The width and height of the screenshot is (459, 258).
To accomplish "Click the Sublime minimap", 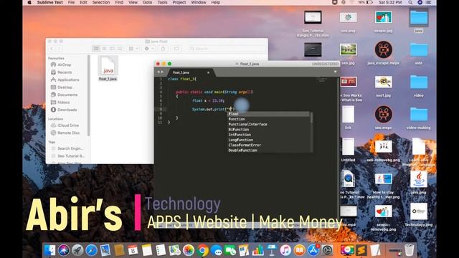I will click(x=321, y=81).
